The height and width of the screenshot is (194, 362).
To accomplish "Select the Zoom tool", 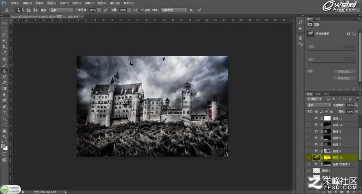I will (4, 137).
